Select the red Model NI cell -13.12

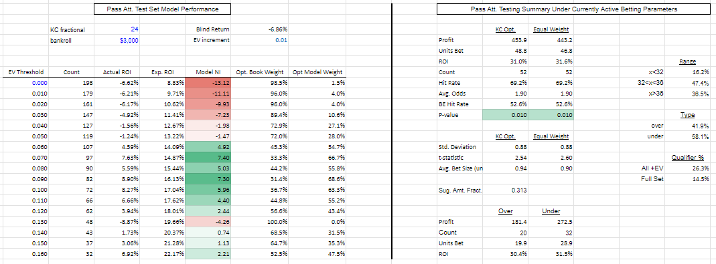(x=208, y=83)
